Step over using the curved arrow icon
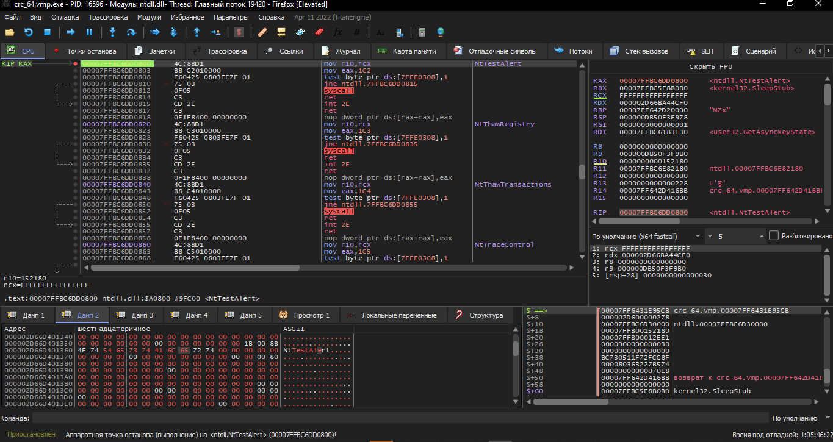 pyautogui.click(x=131, y=32)
